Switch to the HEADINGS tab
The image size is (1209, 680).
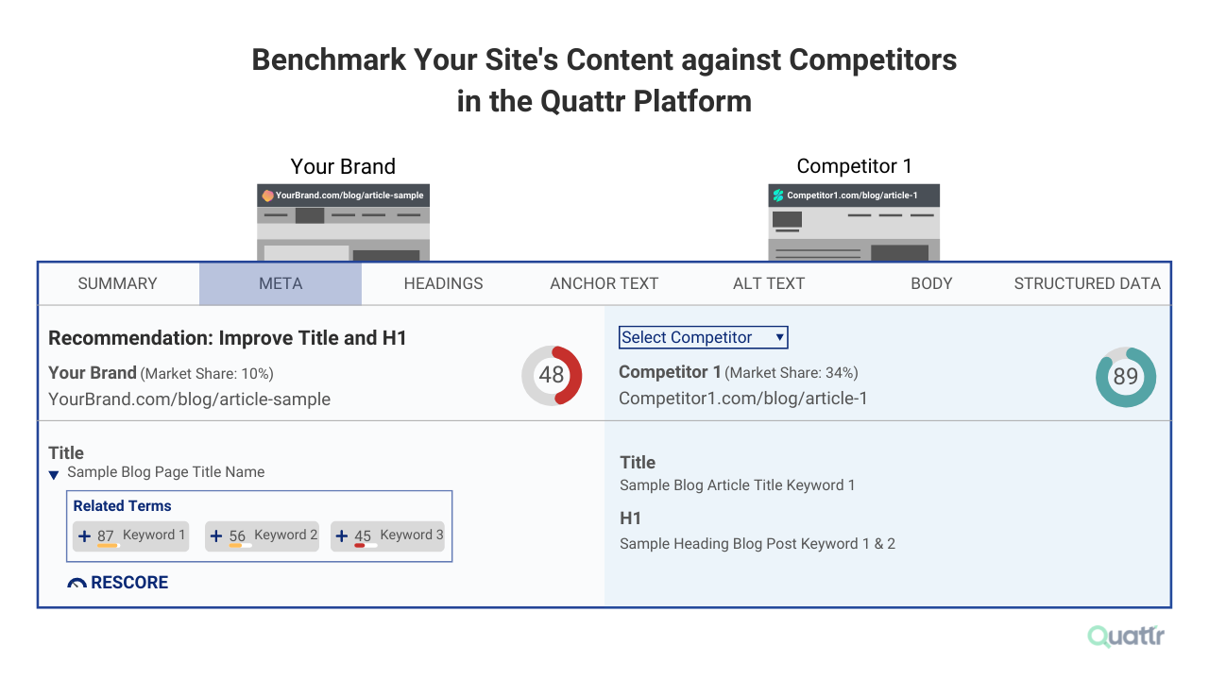pyautogui.click(x=443, y=283)
